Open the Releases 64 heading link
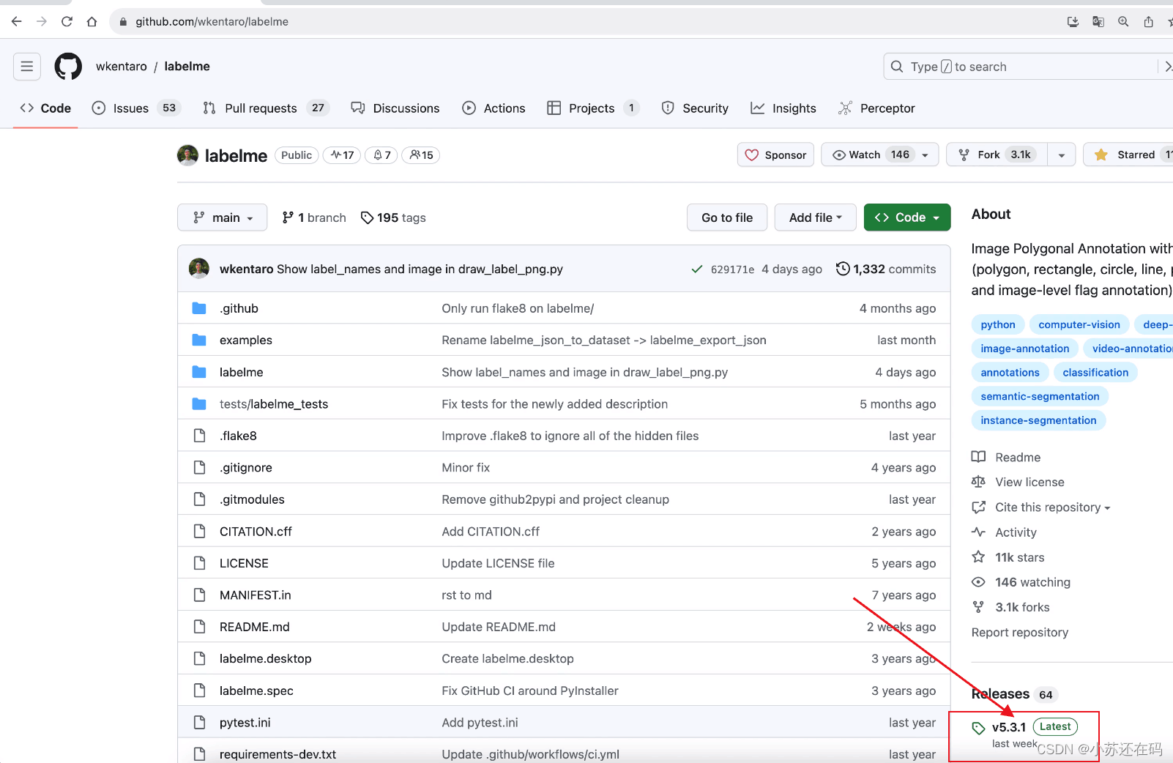 click(1014, 694)
